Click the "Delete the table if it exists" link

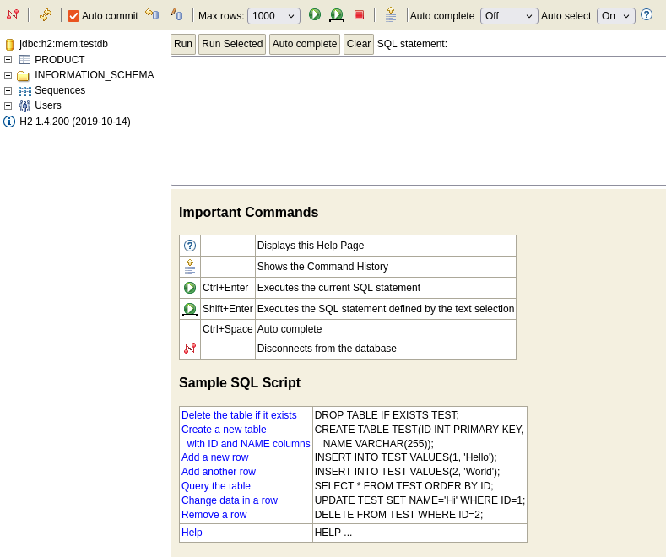click(x=239, y=415)
